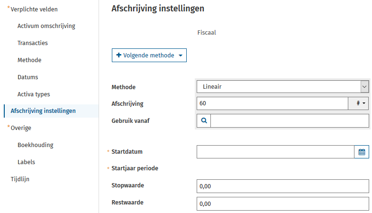The height and width of the screenshot is (213, 372).
Task: Jump to Datums section
Action: tap(27, 77)
